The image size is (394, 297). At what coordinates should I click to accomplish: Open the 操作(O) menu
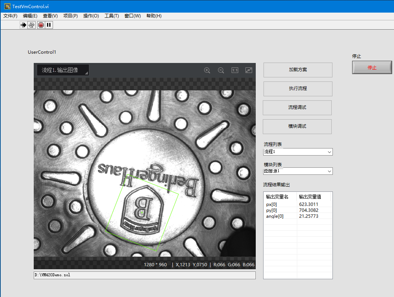(x=91, y=16)
